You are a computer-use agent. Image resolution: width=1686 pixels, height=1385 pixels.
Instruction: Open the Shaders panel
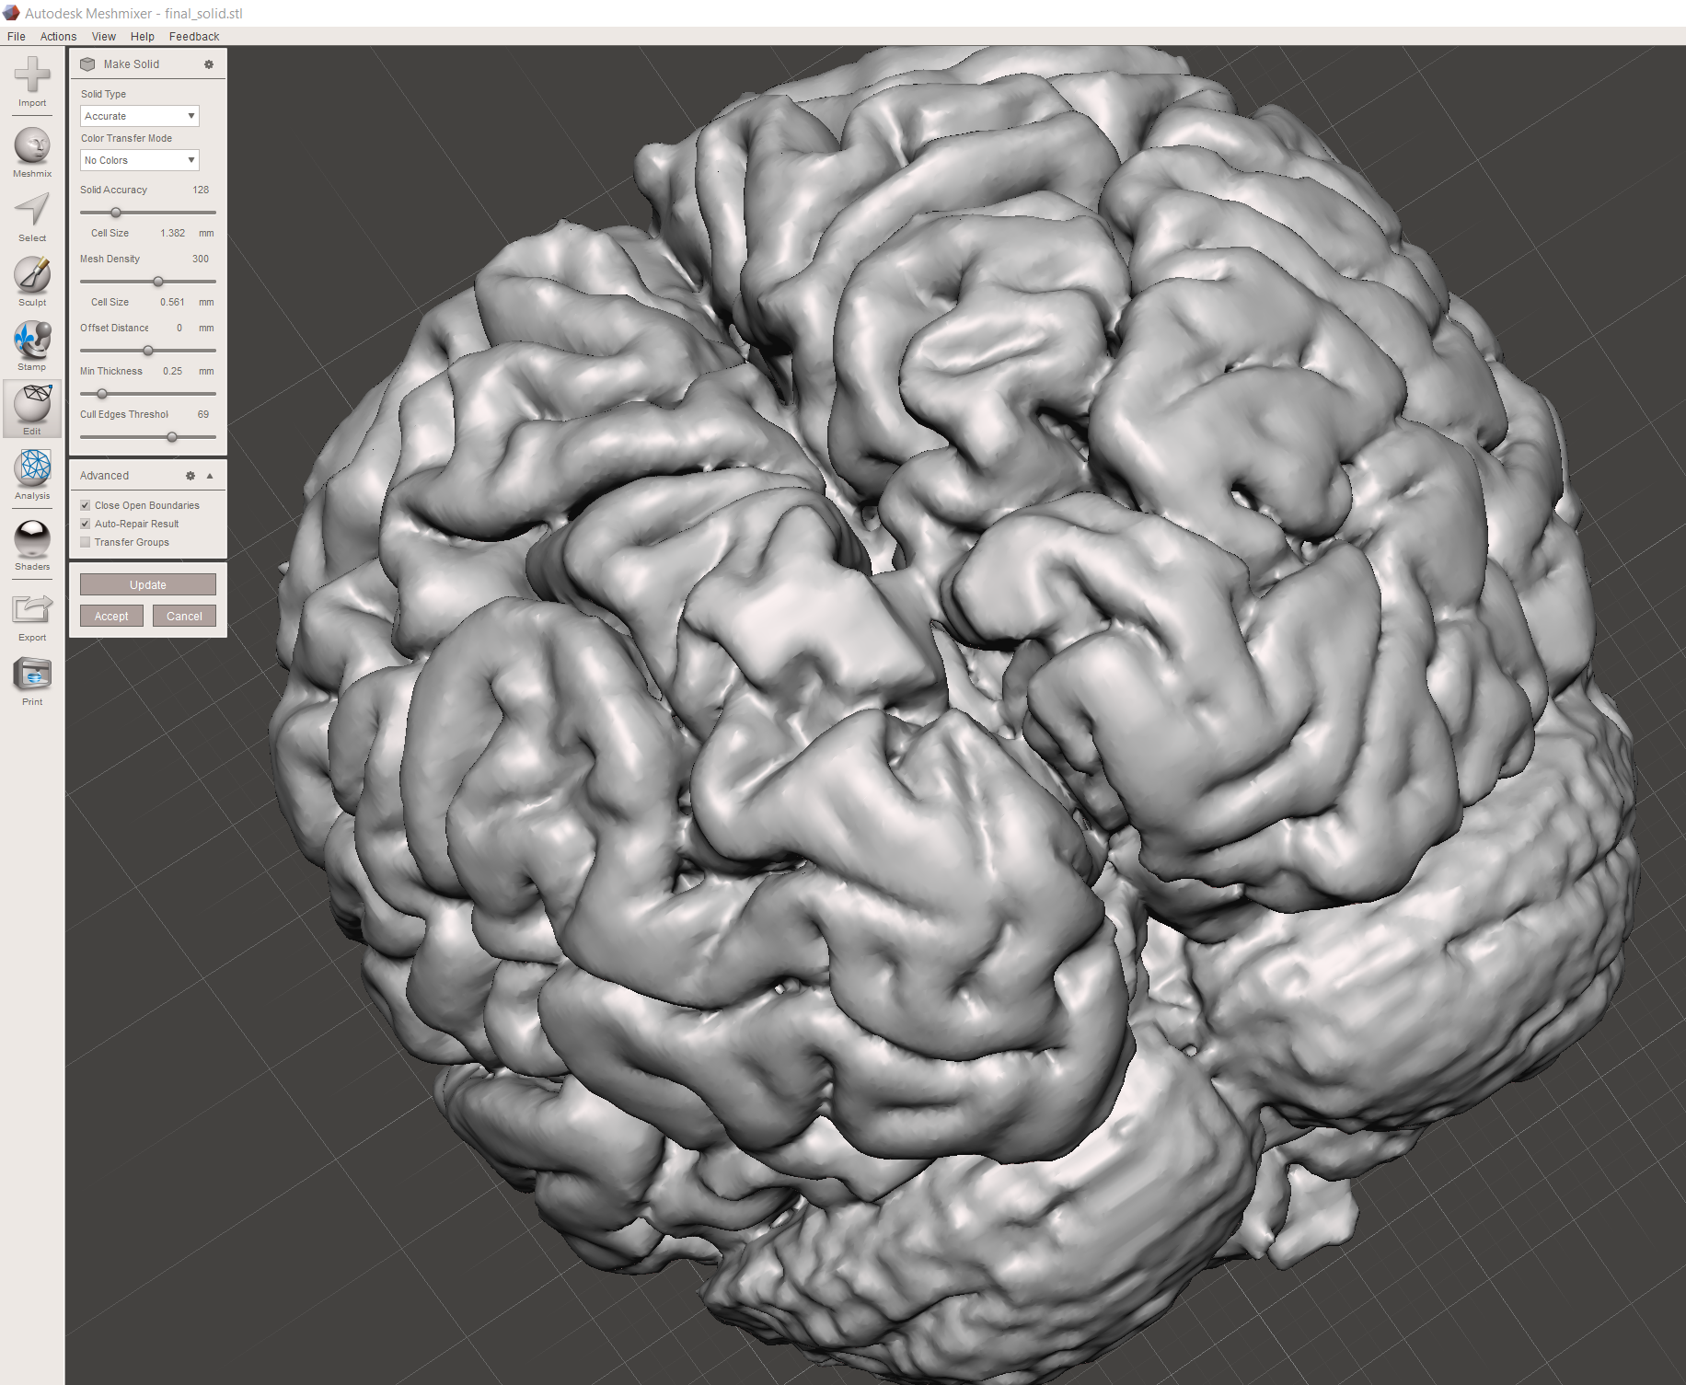click(x=32, y=545)
